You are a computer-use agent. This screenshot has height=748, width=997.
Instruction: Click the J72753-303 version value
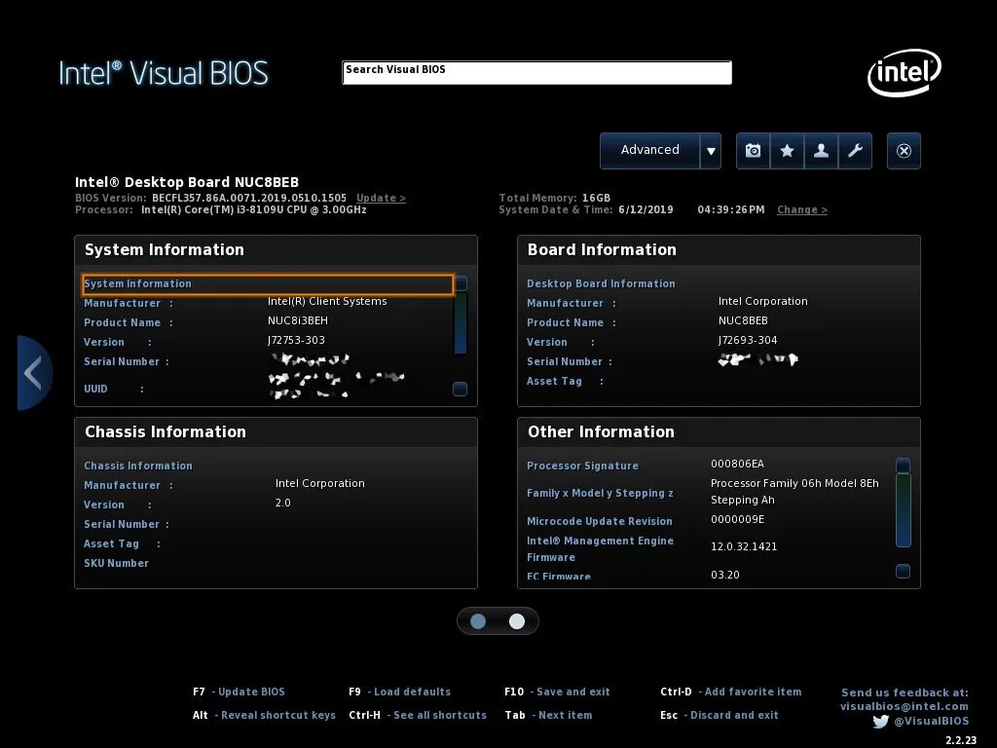[296, 340]
